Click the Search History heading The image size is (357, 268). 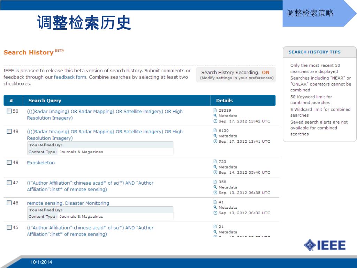point(29,52)
